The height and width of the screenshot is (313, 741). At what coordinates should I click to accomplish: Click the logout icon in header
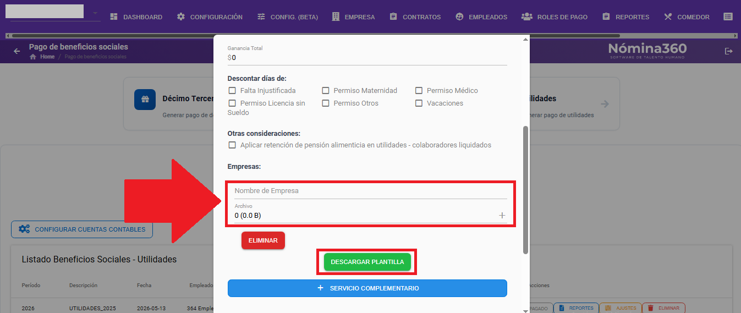[x=729, y=51]
